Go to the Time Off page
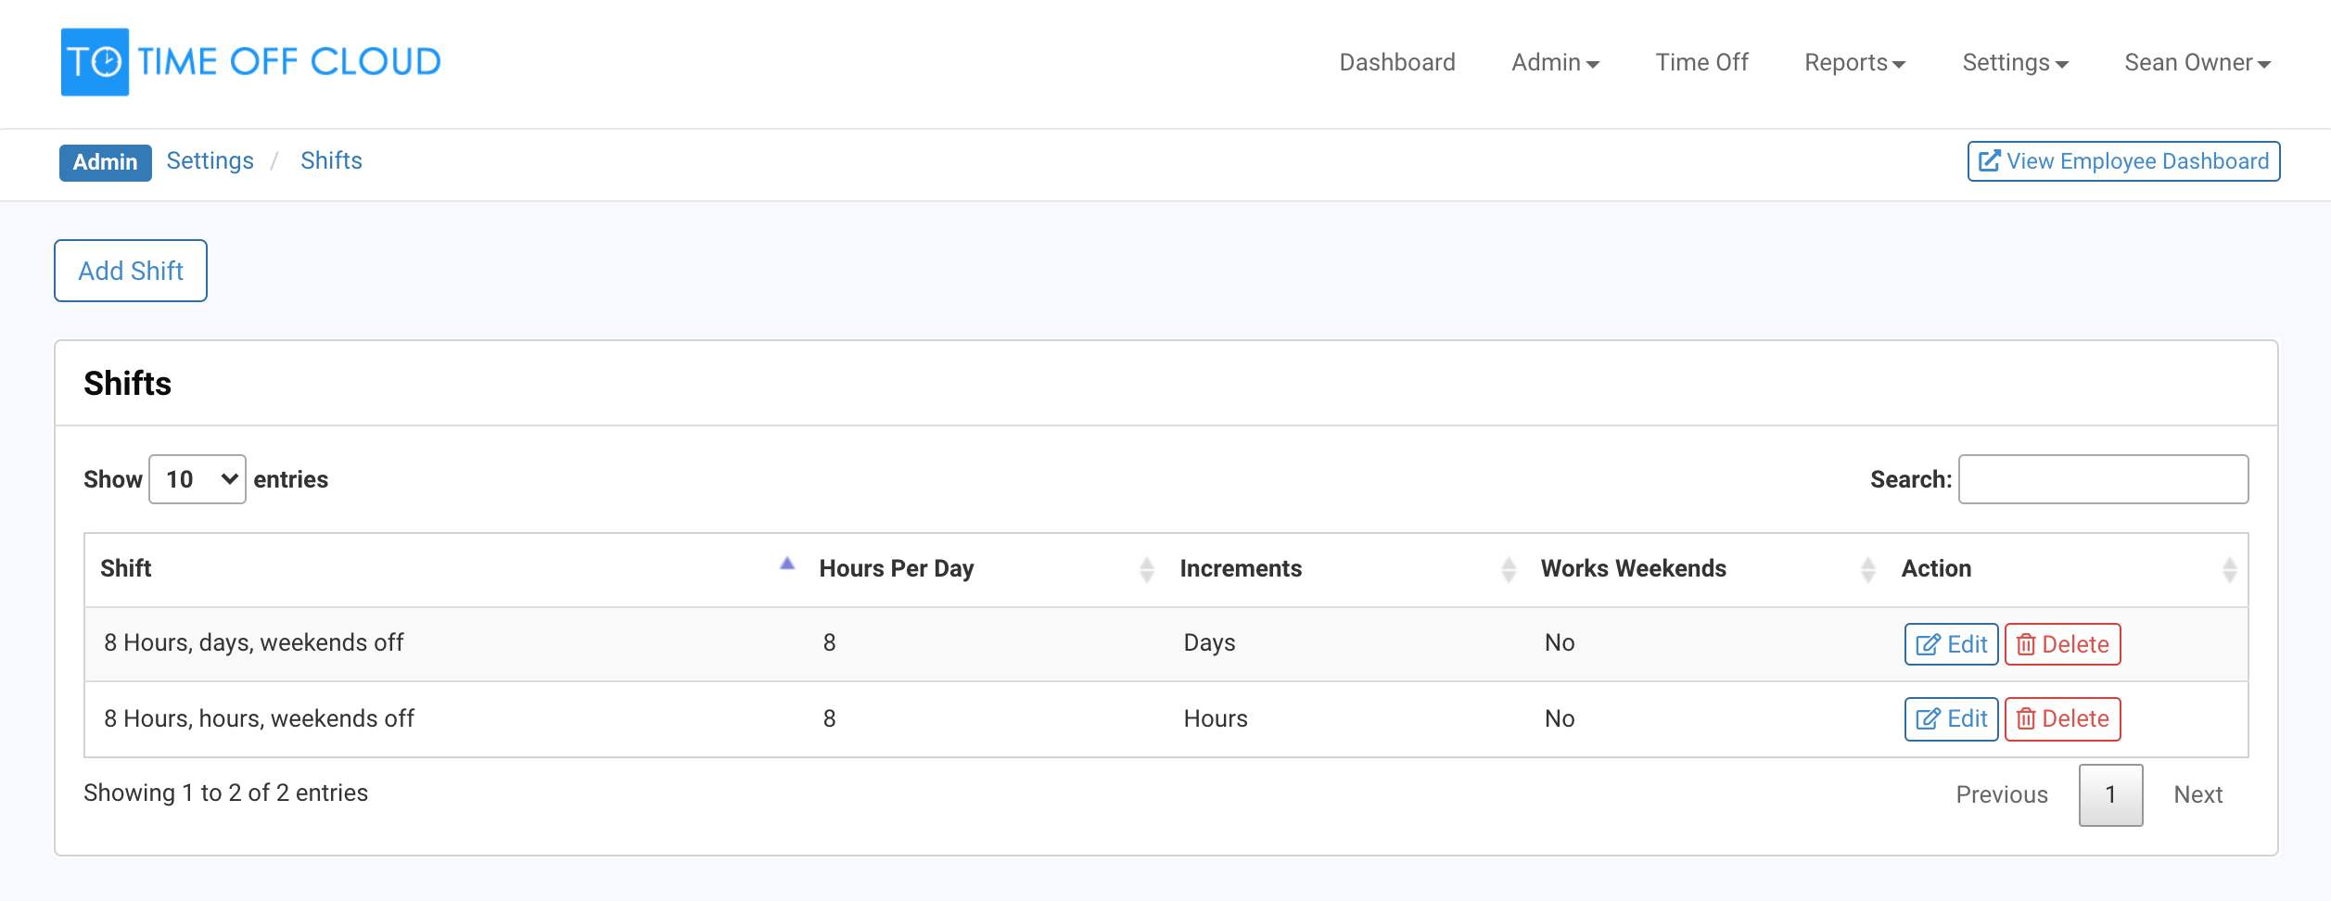This screenshot has height=901, width=2331. pyautogui.click(x=1701, y=62)
